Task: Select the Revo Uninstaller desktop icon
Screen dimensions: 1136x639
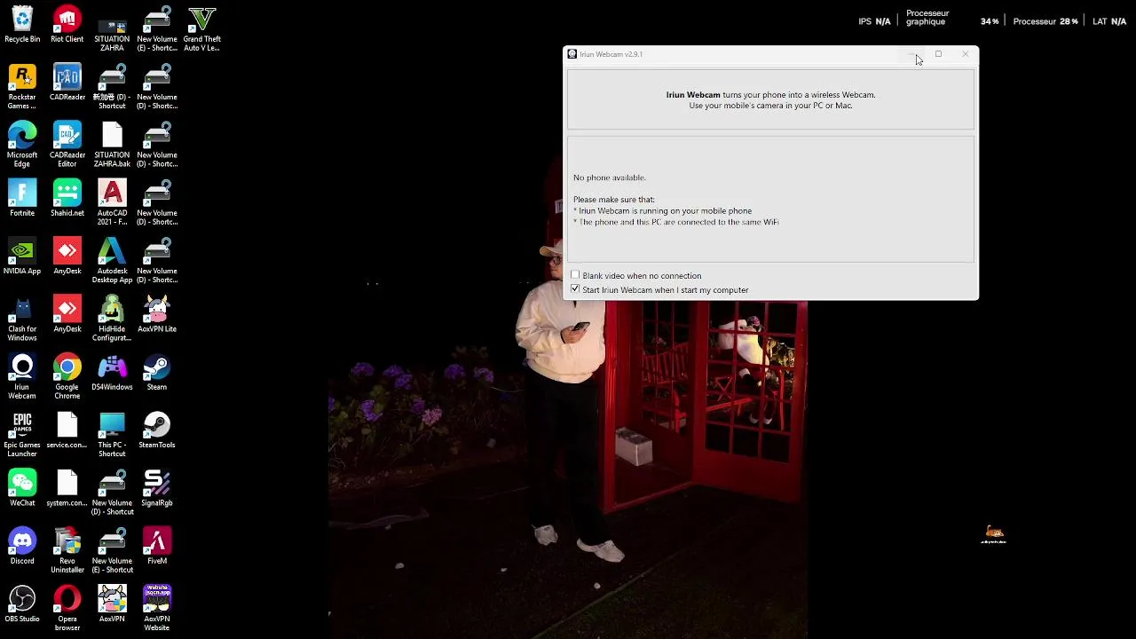Action: tap(67, 550)
